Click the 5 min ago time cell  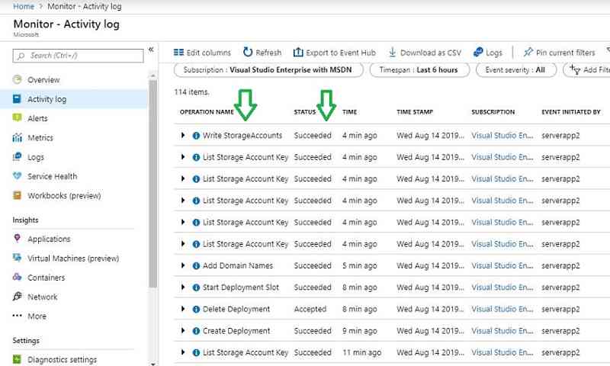pos(359,265)
